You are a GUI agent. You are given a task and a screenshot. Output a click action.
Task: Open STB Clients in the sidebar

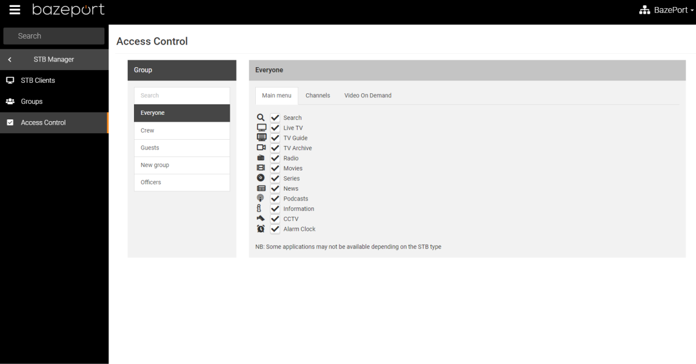54,81
